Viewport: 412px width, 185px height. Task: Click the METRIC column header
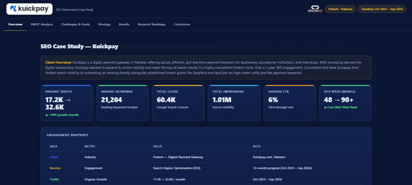90,146
